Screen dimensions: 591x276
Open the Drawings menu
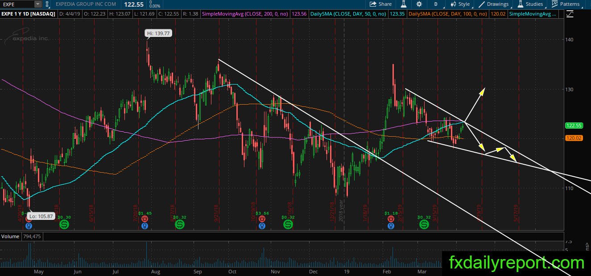(494, 4)
